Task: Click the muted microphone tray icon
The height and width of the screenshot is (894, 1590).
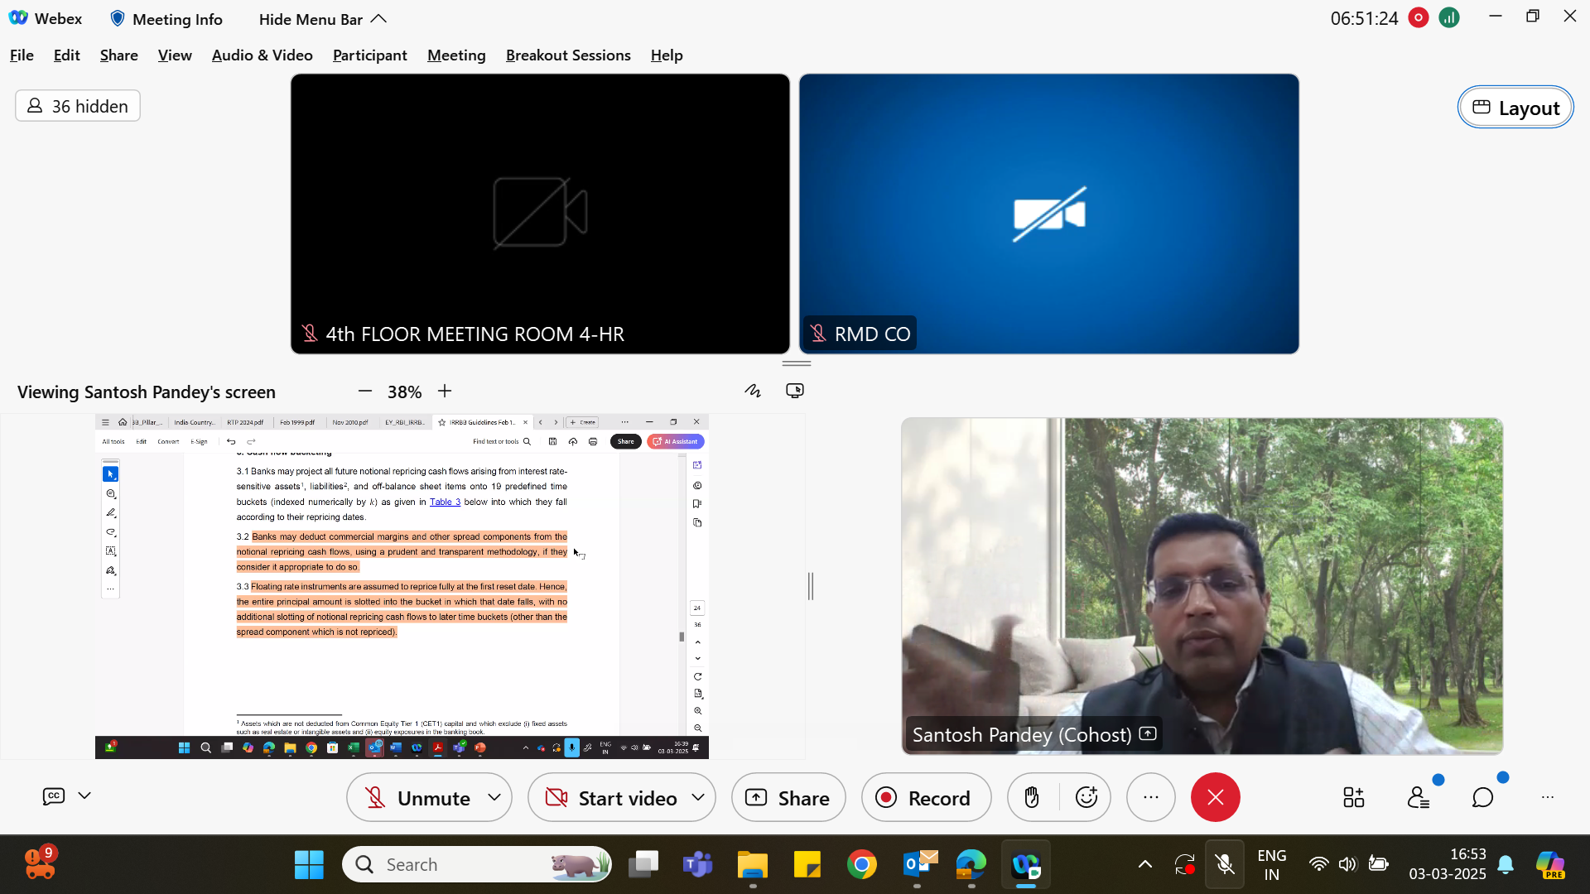Action: [1224, 865]
